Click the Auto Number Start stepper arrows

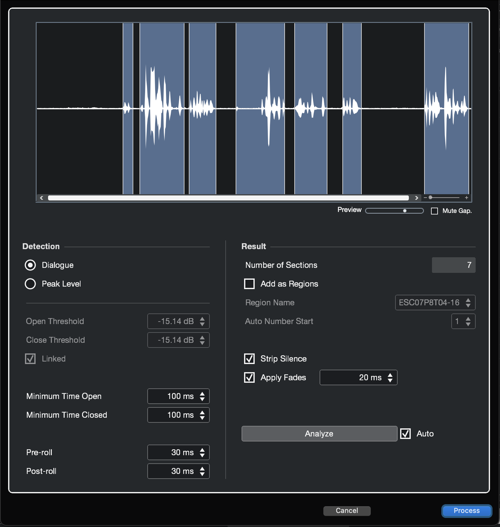(x=468, y=321)
